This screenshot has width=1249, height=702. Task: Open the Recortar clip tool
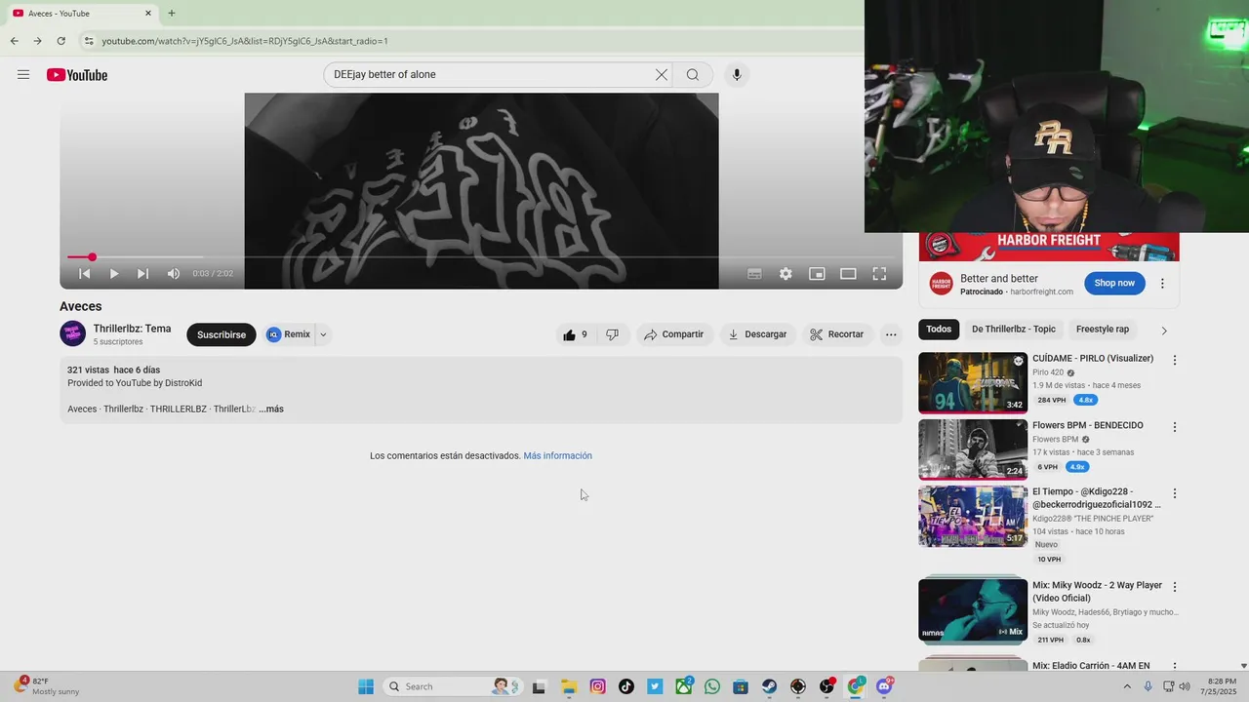pos(837,334)
